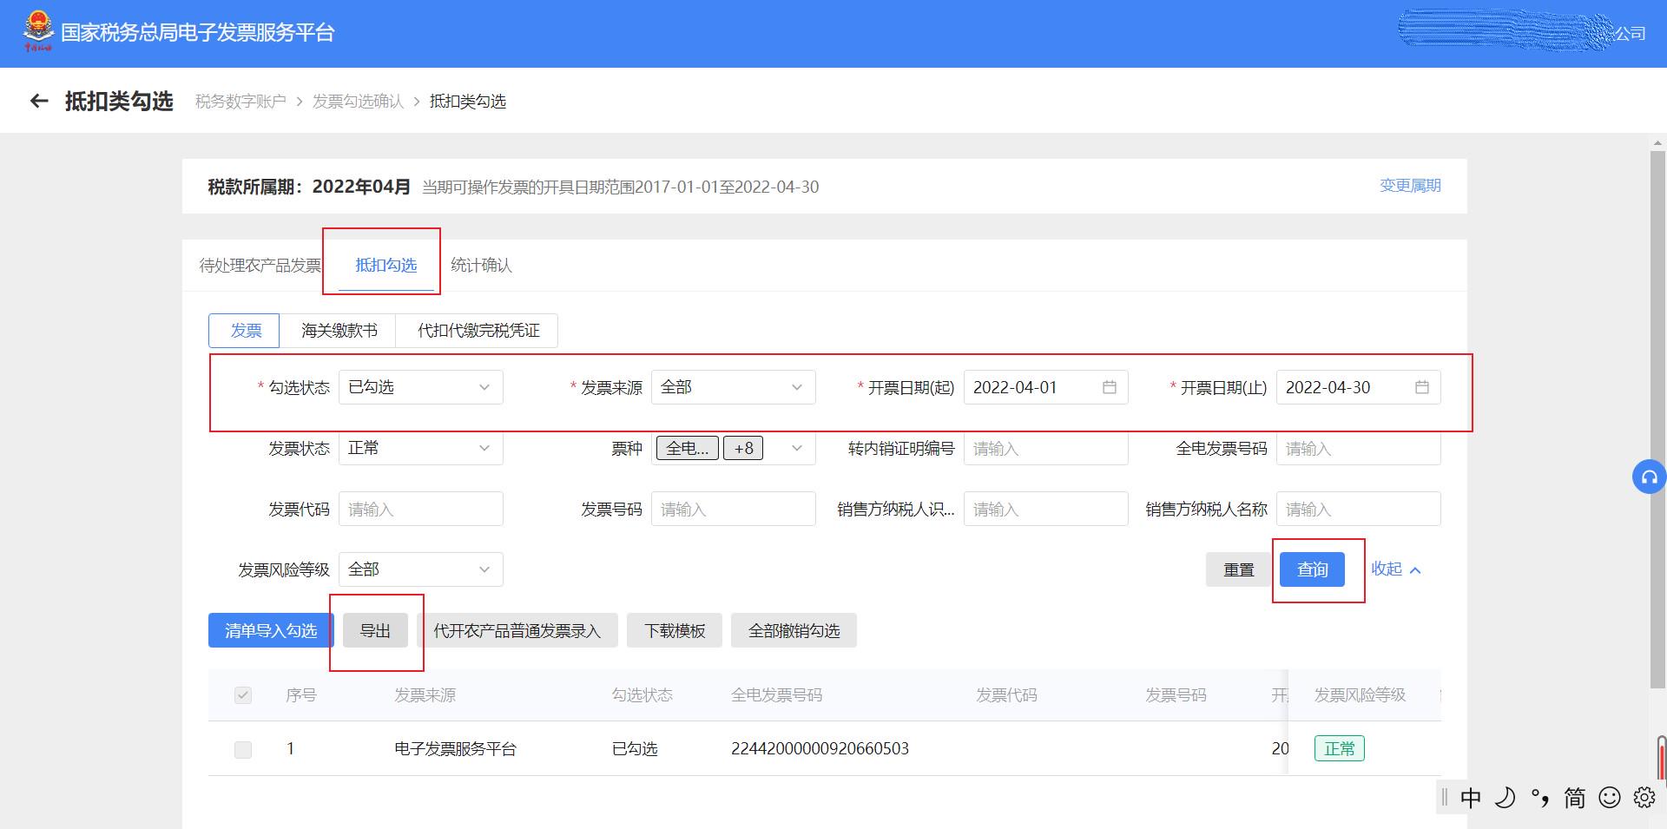Click the 变更属期 link
This screenshot has width=1667, height=829.
[1410, 186]
